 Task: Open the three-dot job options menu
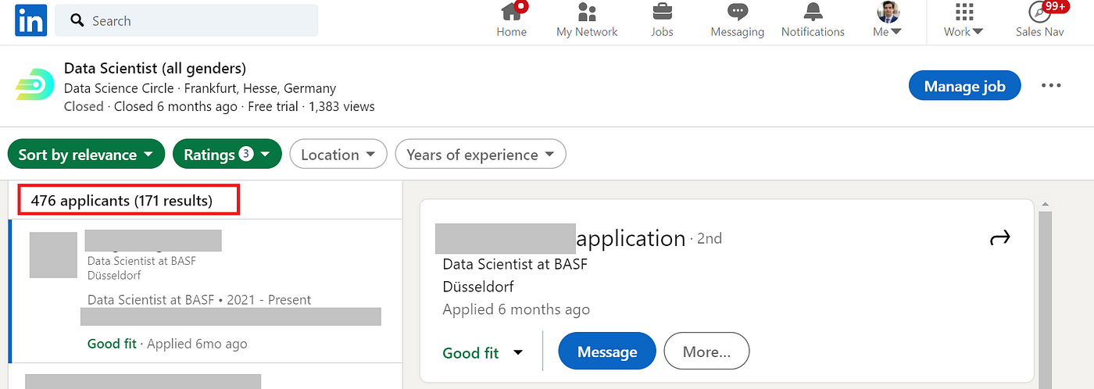click(x=1051, y=86)
